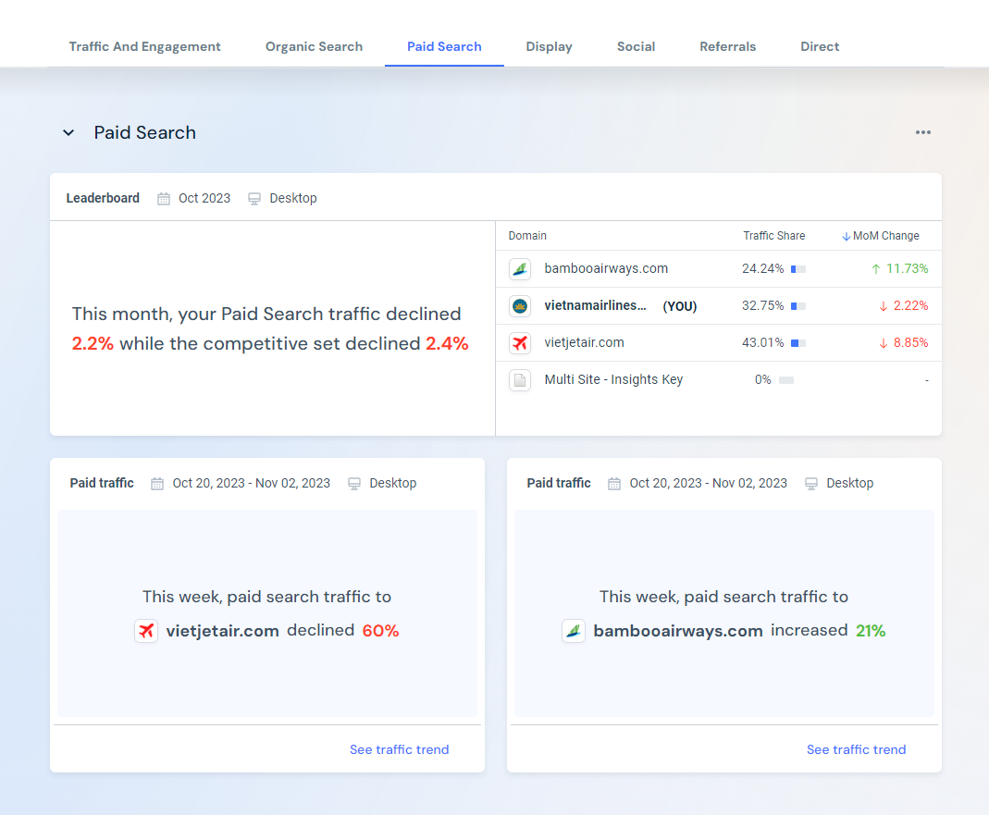Click bambooairways.com name in weekly insight card
This screenshot has width=989, height=815.
point(678,631)
